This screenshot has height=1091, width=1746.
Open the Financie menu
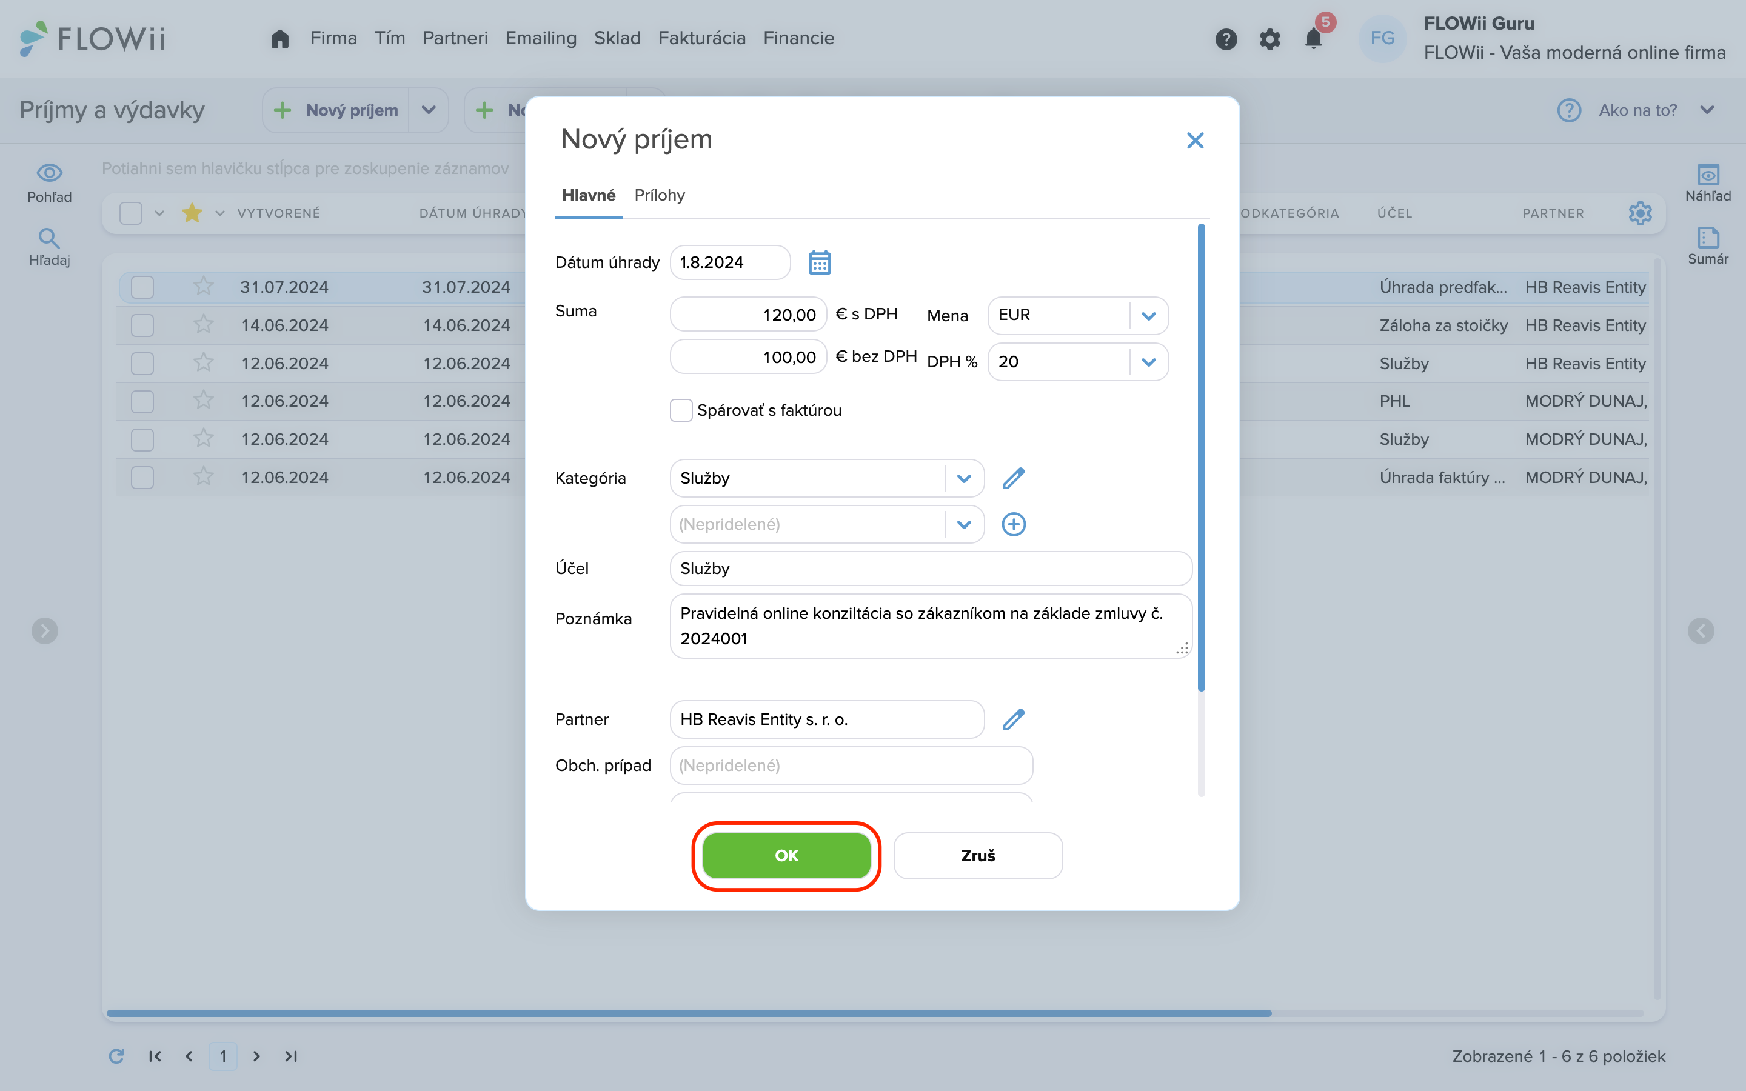click(798, 38)
